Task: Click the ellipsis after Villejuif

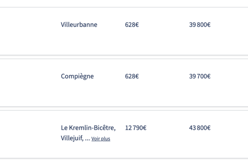Action: (x=87, y=139)
